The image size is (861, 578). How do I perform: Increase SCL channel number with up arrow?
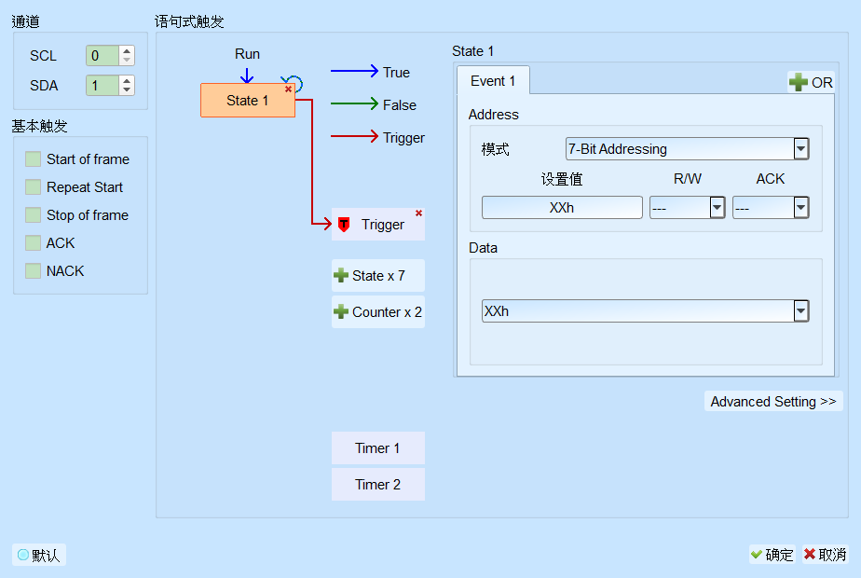[x=127, y=51]
